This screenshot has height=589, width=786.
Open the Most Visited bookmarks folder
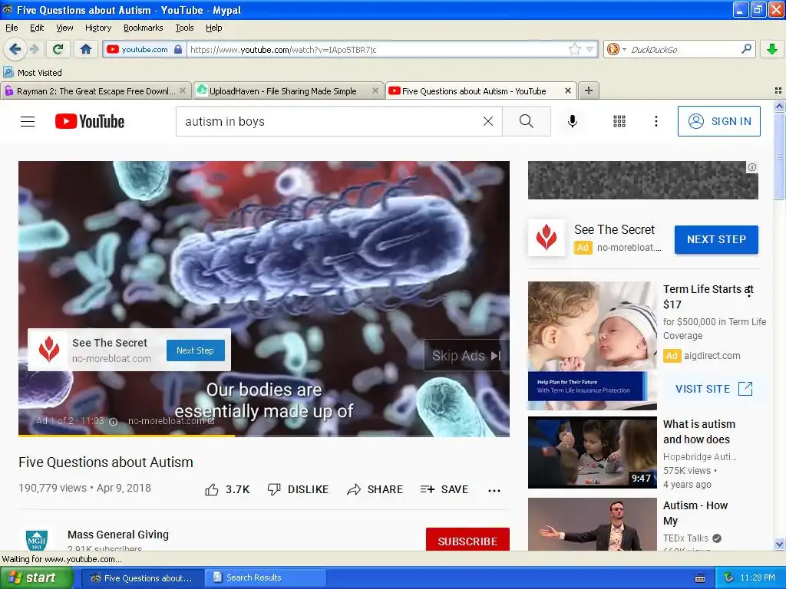click(32, 73)
